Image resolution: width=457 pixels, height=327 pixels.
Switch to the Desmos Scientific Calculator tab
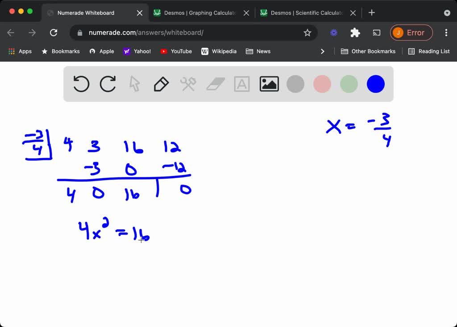click(307, 13)
